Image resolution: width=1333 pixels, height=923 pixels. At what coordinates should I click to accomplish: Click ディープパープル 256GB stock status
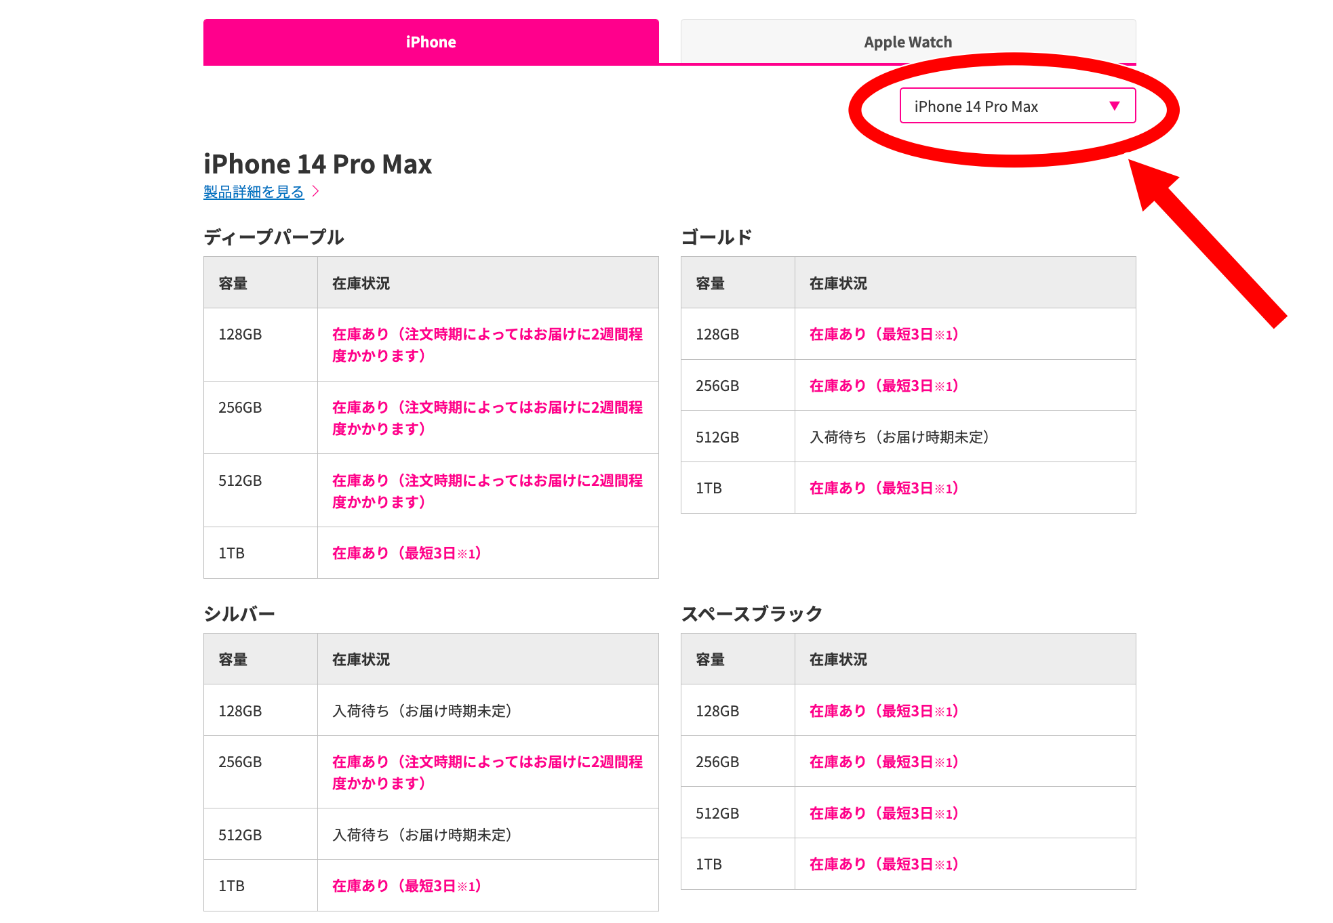click(488, 418)
